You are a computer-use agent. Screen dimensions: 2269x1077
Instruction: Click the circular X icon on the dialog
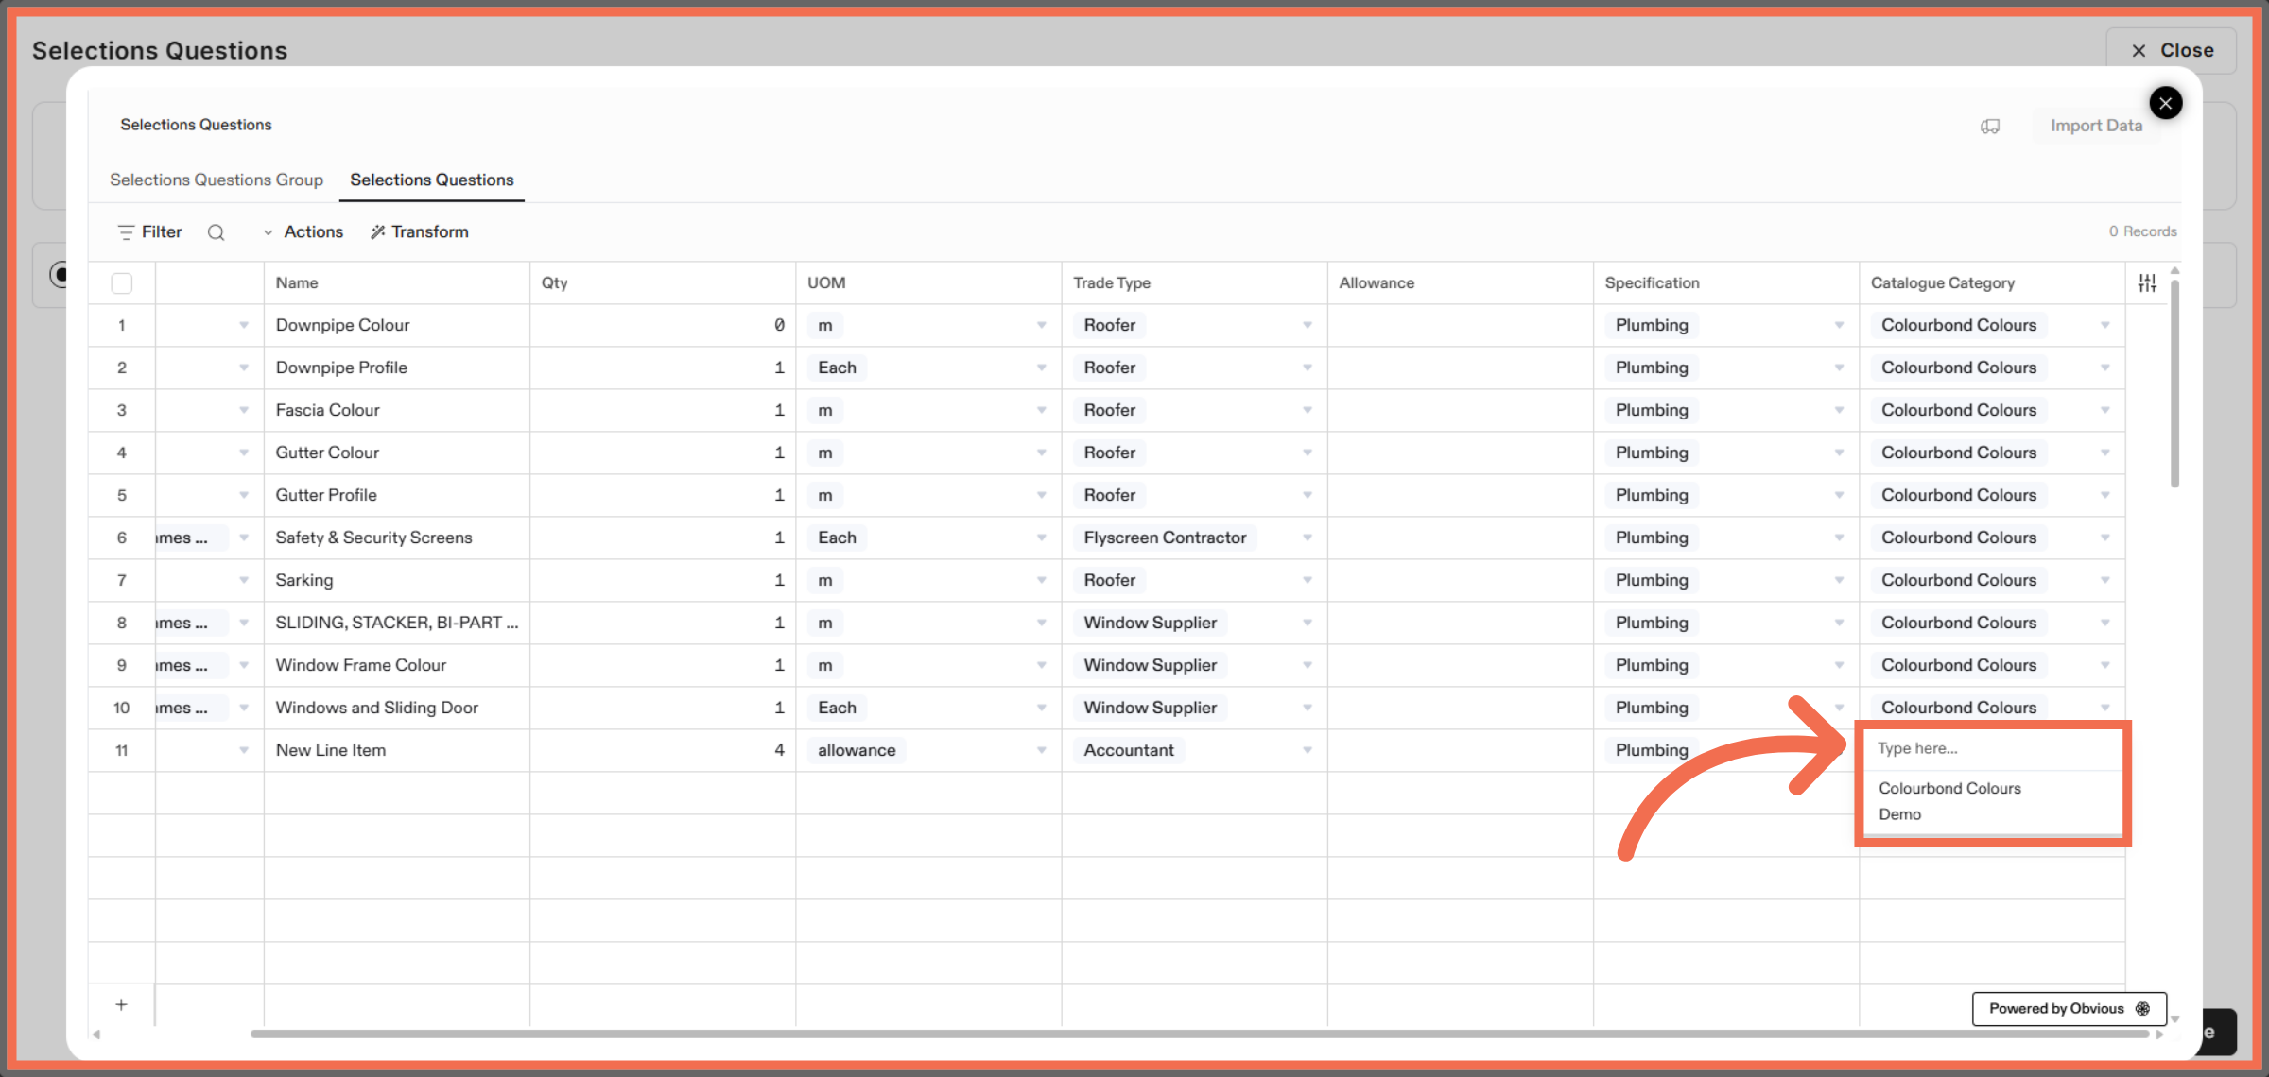pyautogui.click(x=2166, y=102)
